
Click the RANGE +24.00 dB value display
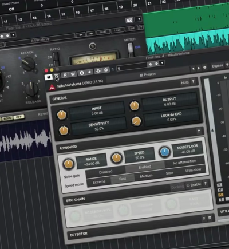click(92, 161)
